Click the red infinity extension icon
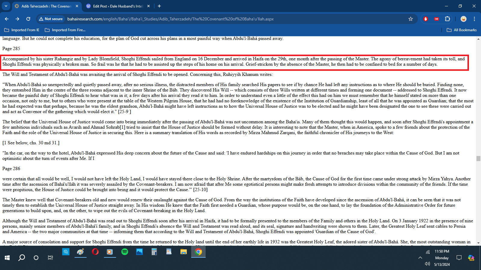This screenshot has width=481, height=270. pos(436,19)
